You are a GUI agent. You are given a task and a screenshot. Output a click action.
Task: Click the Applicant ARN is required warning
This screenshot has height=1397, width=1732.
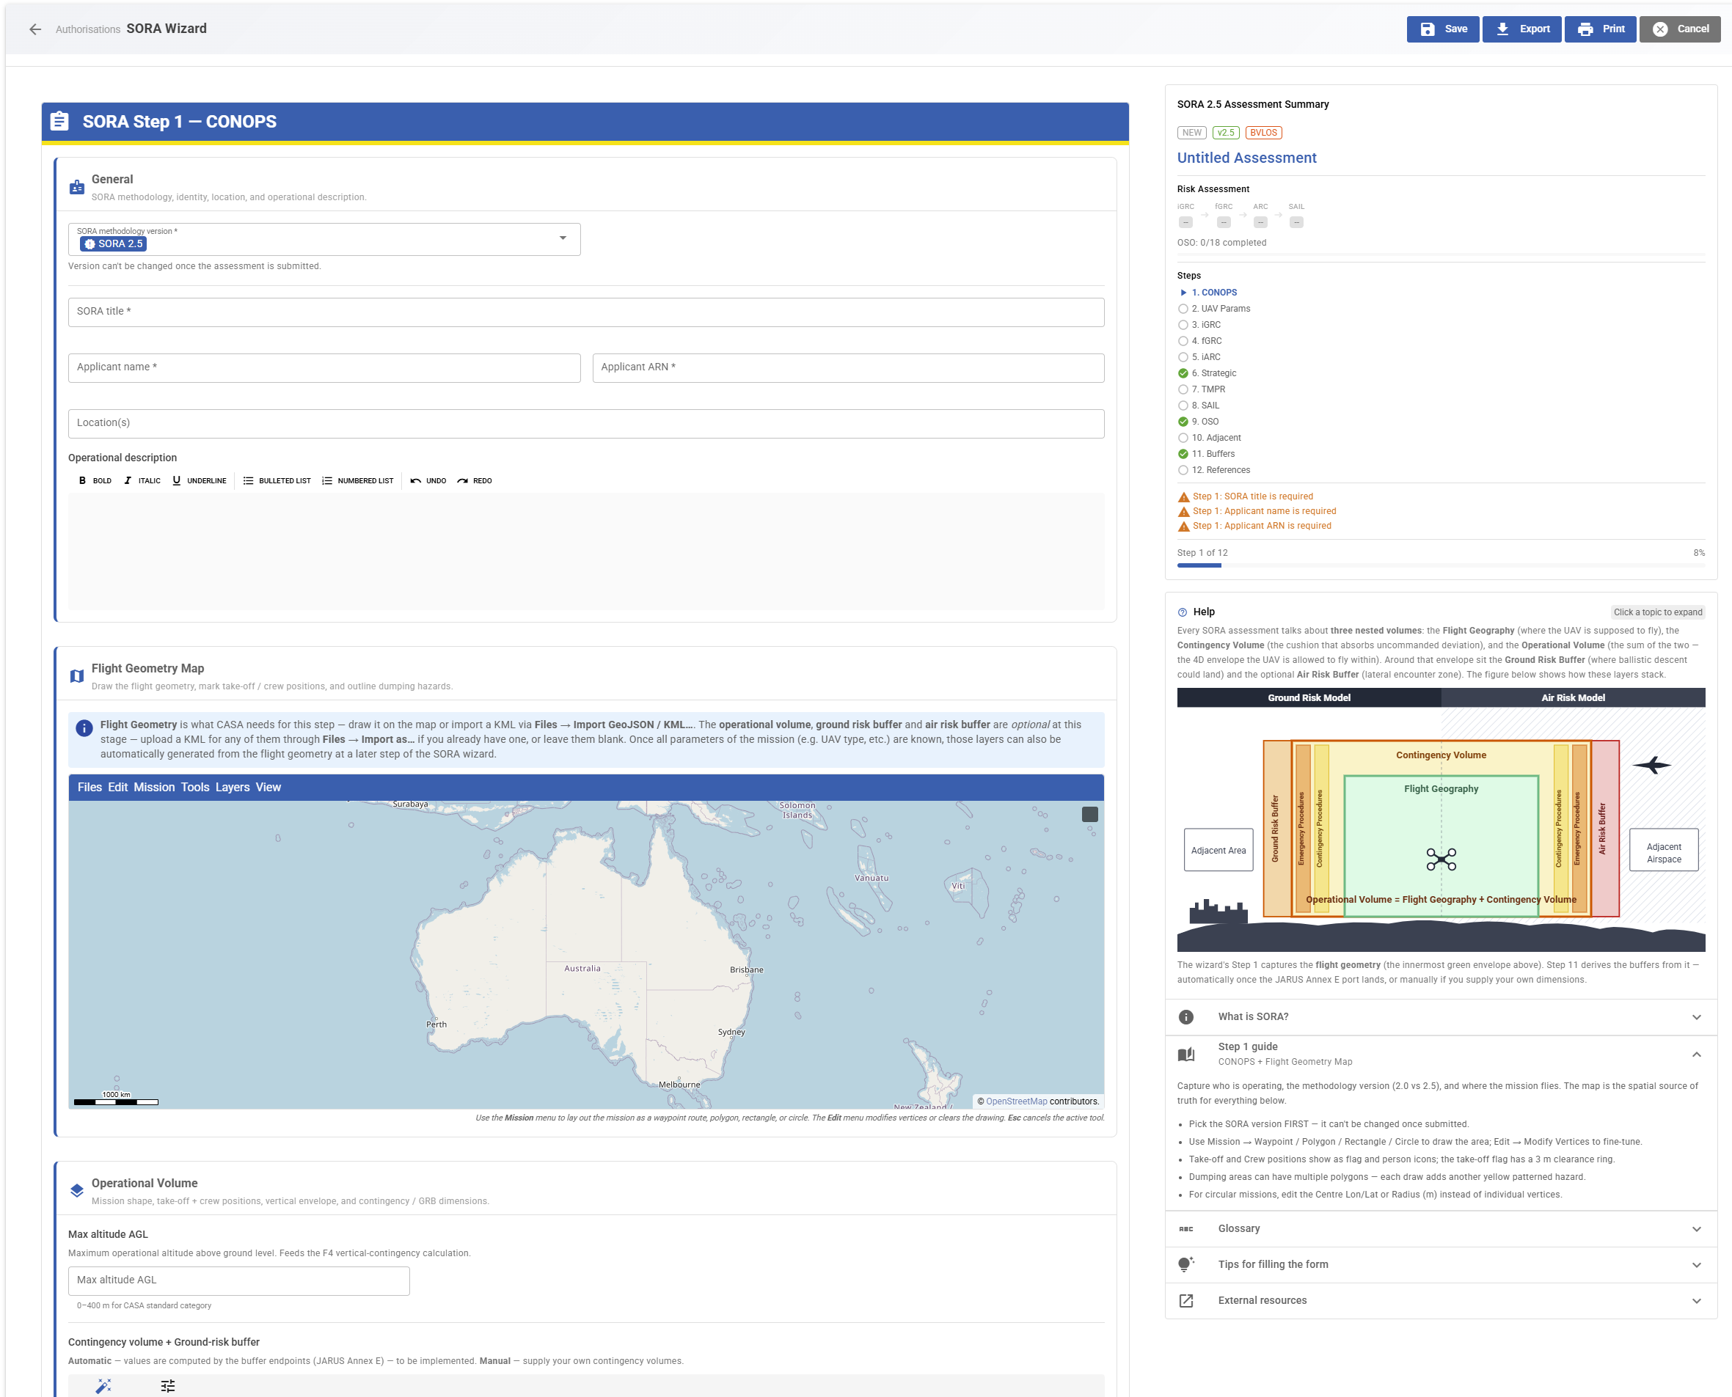click(x=1254, y=527)
